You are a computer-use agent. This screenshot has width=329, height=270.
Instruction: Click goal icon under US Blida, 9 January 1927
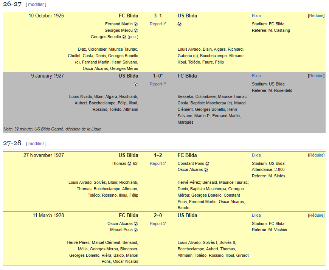(x=136, y=84)
